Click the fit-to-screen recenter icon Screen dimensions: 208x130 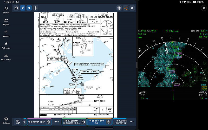119,8
